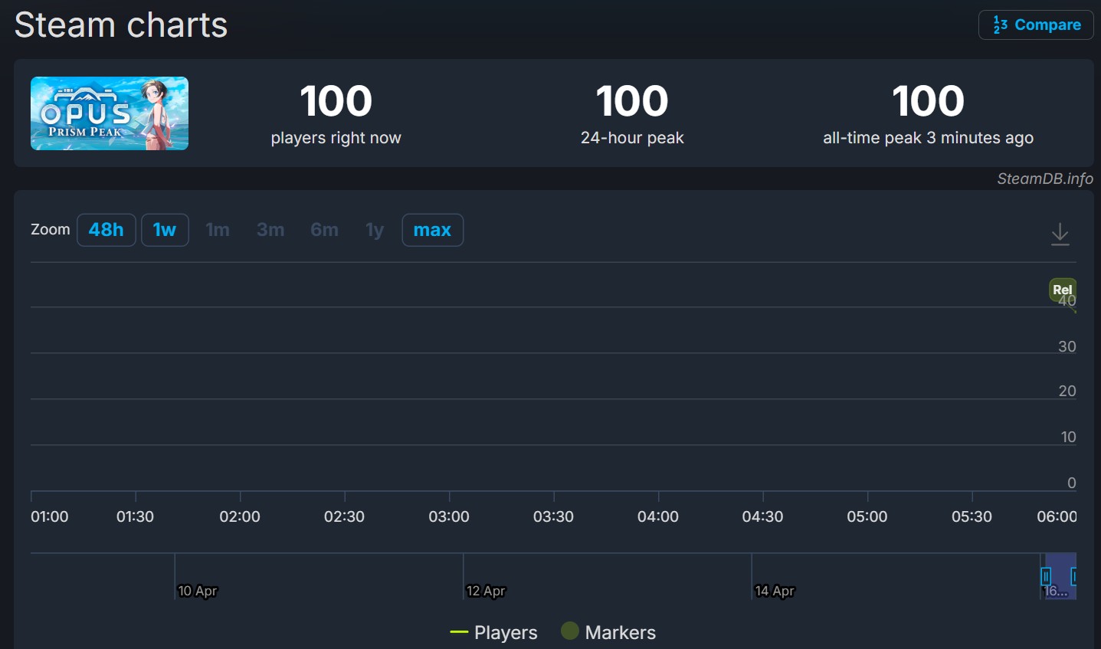Viewport: 1101px width, 649px height.
Task: Click the Steam charts heading
Action: pos(121,25)
